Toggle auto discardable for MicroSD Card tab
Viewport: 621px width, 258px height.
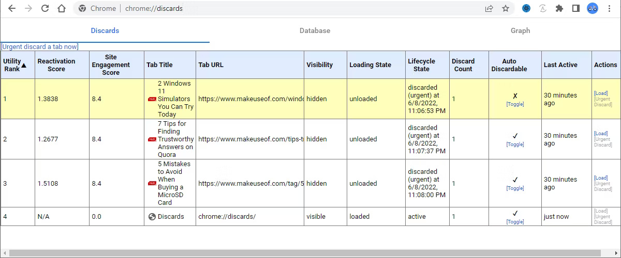pyautogui.click(x=515, y=188)
